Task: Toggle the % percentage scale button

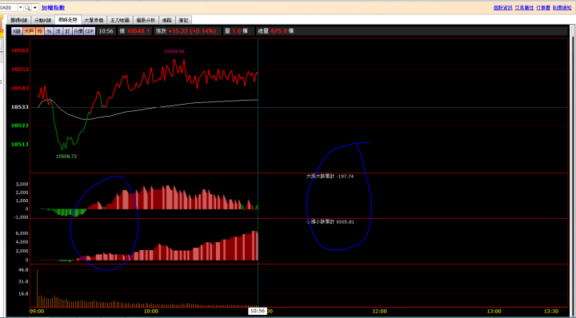Action: pos(50,31)
